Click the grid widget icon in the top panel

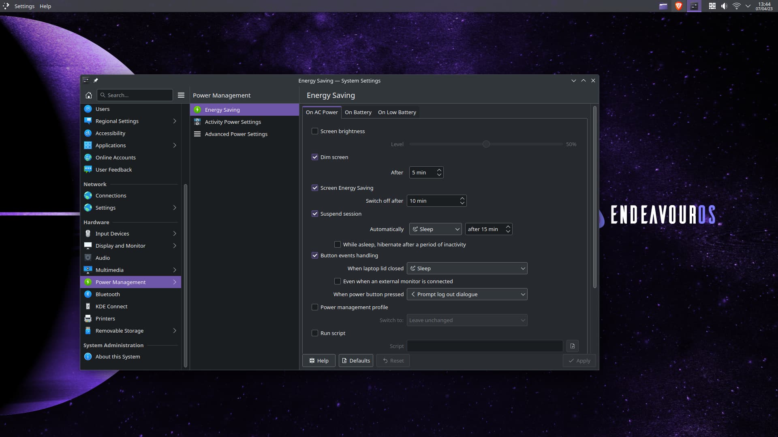click(712, 6)
